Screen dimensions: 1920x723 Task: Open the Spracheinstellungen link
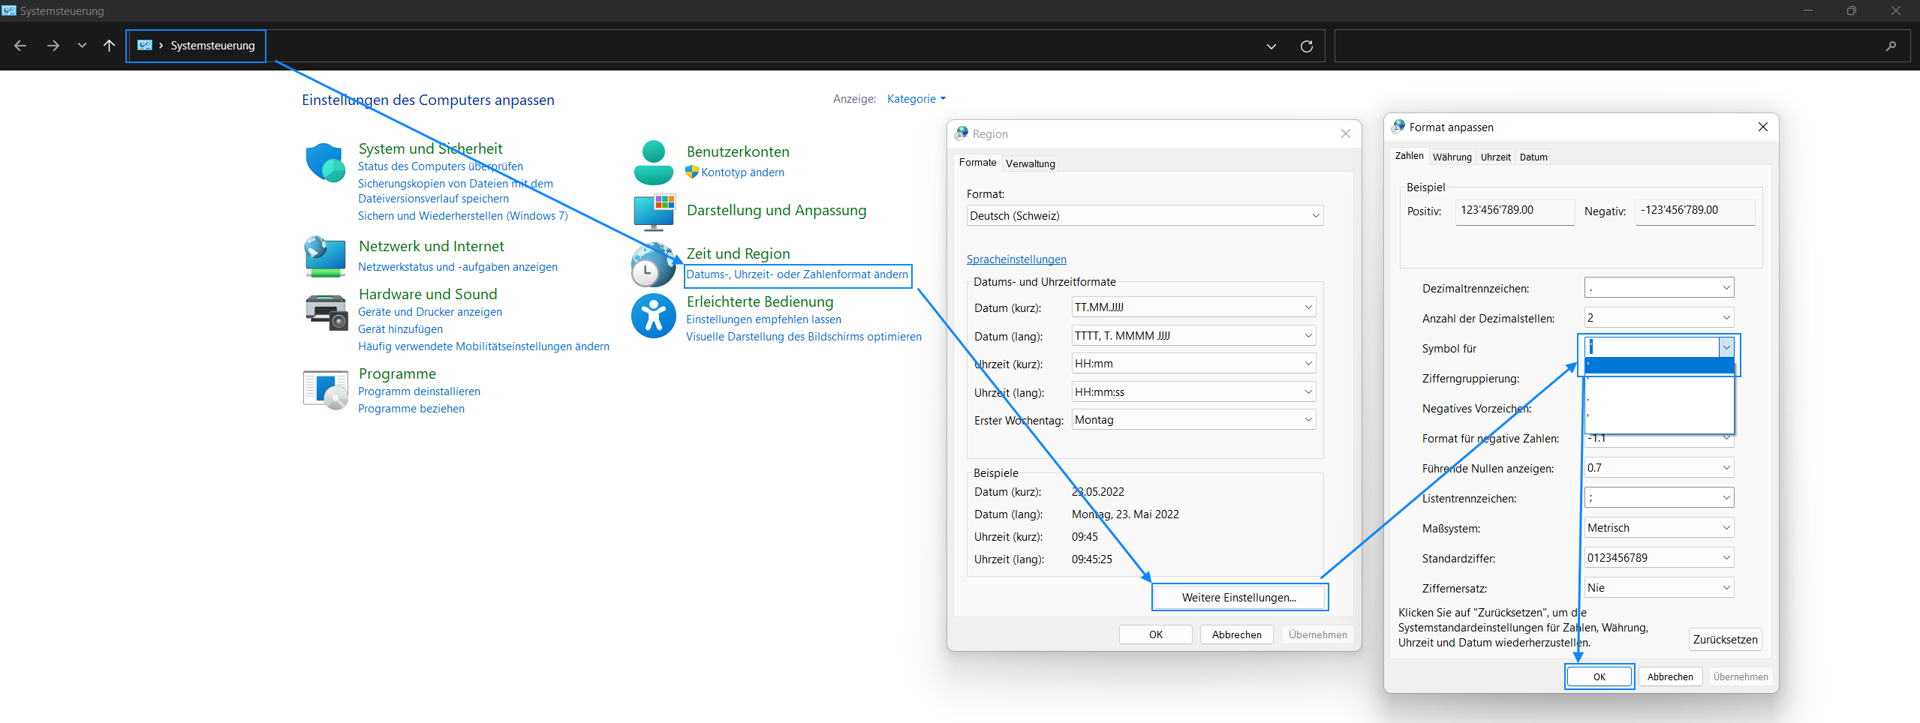click(1016, 259)
